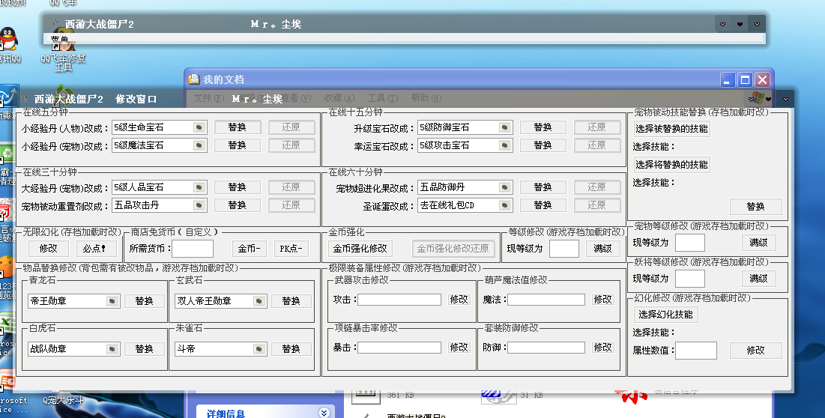Click 修改 button under 无限幻化
825x418 pixels.
click(x=49, y=248)
